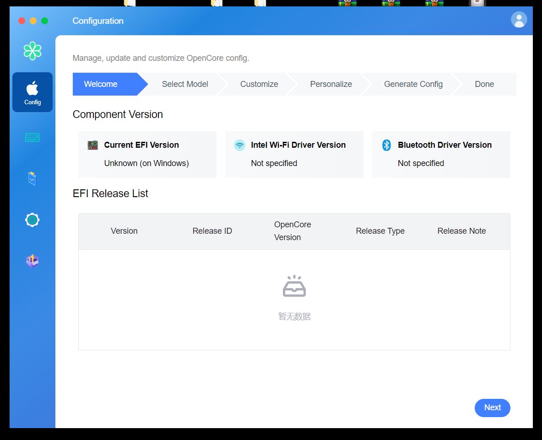Go to the Select Model step
Viewport: 542px width, 440px height.
tap(185, 84)
